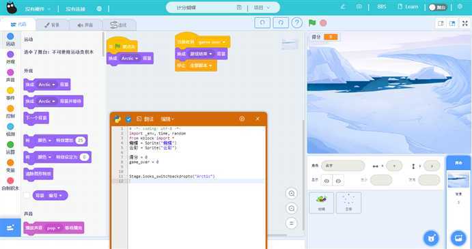The width and height of the screenshot is (472, 249).
Task: Click the translate button in Python panel
Action: pos(145,119)
